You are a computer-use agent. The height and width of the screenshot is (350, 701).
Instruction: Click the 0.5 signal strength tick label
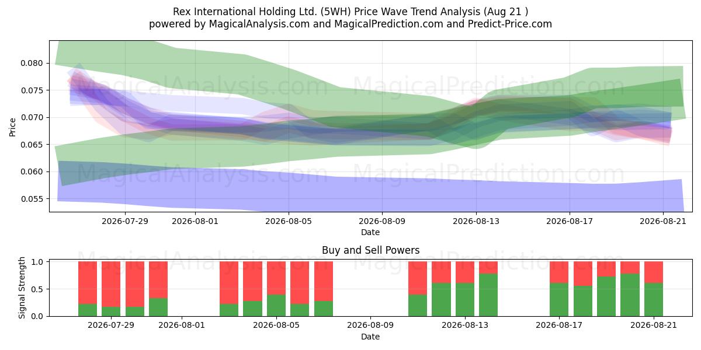coord(38,289)
